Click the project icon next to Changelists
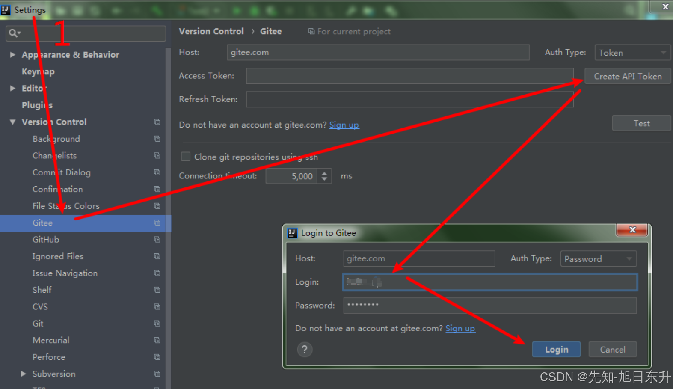This screenshot has width=673, height=389. [x=157, y=155]
